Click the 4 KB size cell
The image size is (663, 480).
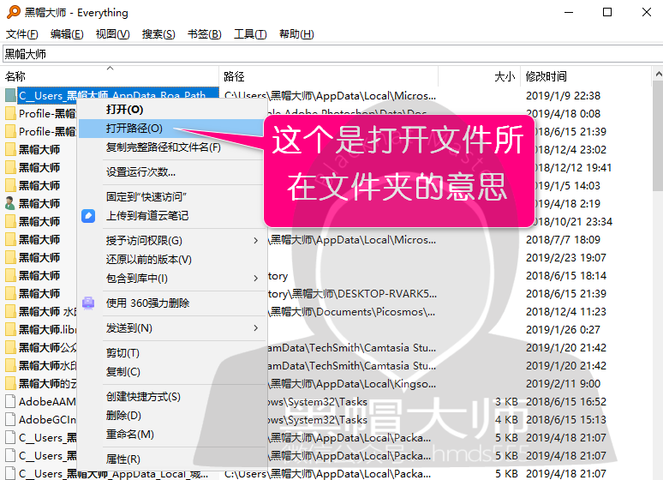(x=506, y=420)
